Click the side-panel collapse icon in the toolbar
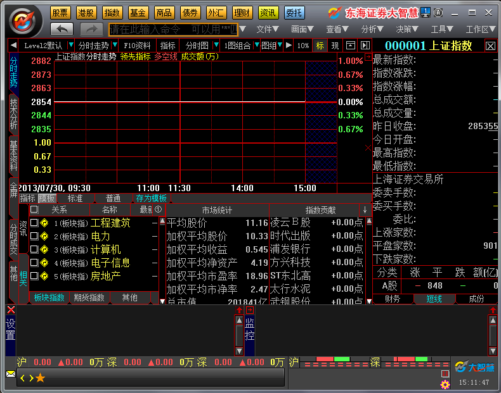The height and width of the screenshot is (393, 501). [365, 46]
